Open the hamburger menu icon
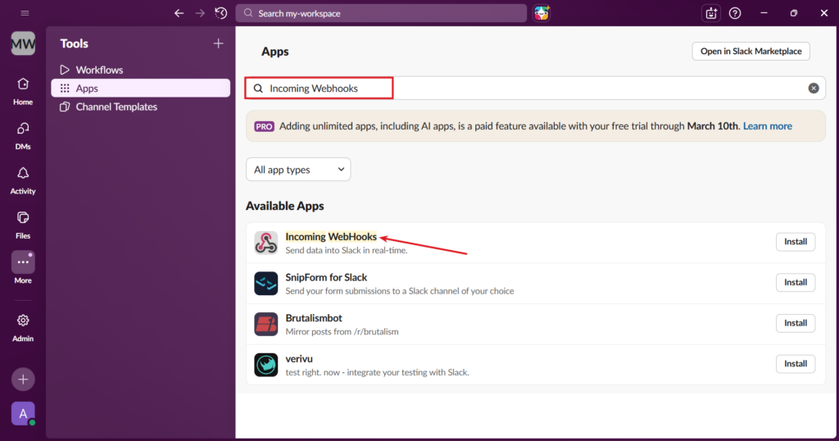The image size is (839, 441). pos(25,13)
